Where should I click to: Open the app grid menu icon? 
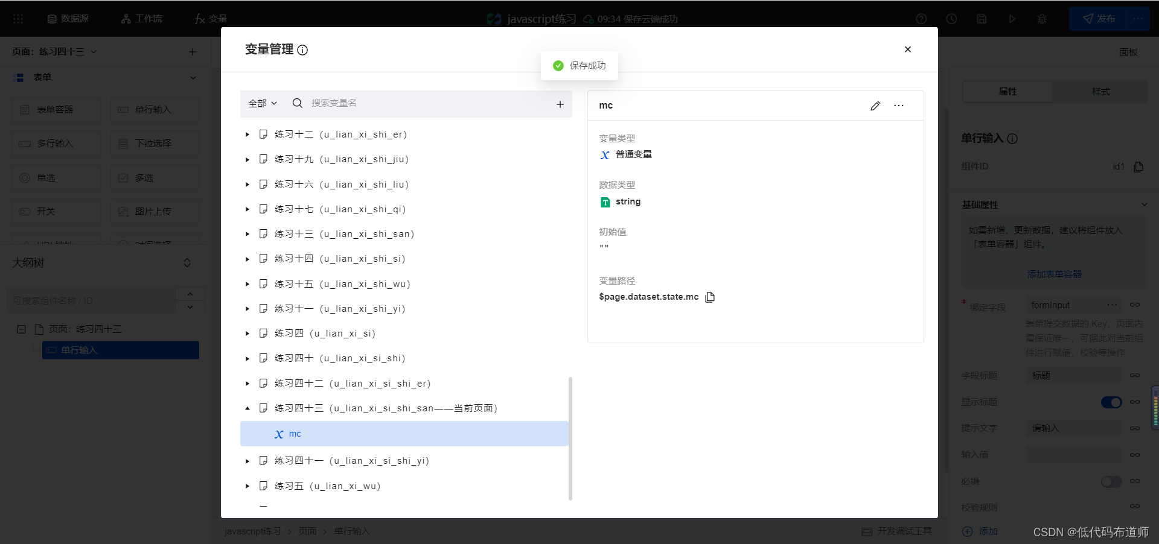[x=18, y=19]
